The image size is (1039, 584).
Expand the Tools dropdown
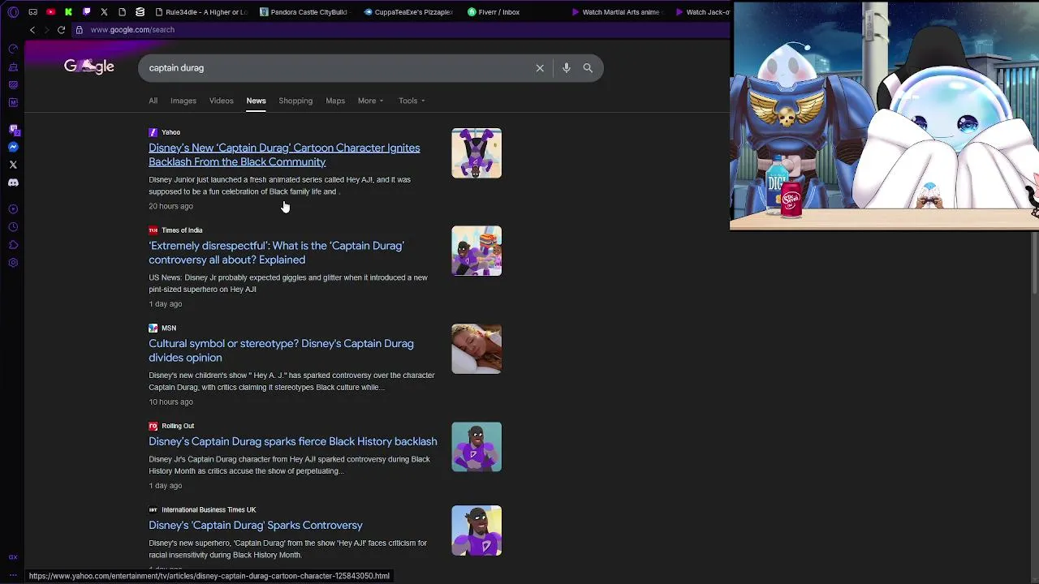coord(412,101)
